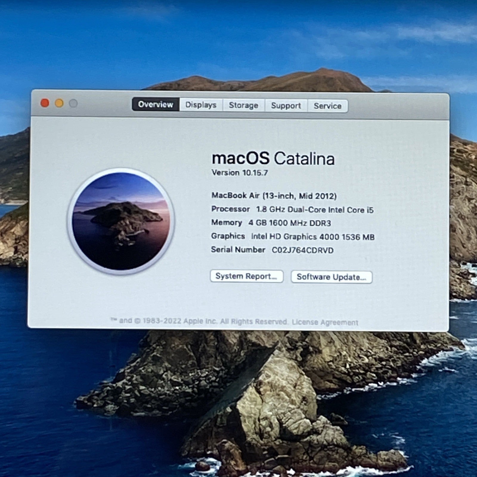This screenshot has height=477, width=477.
Task: Click the Version 10.15.7 text
Action: (x=240, y=173)
